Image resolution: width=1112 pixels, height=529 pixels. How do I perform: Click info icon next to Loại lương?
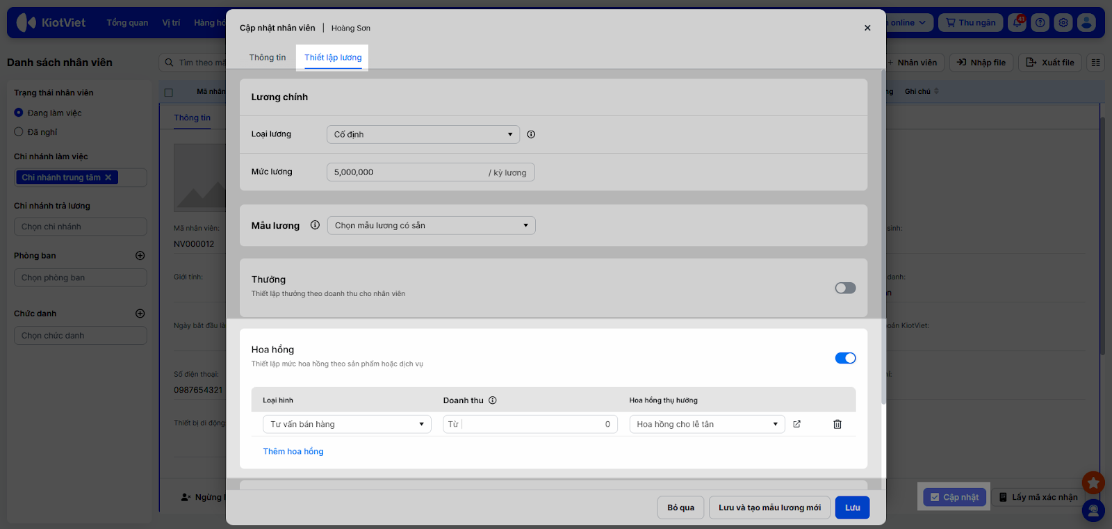531,135
